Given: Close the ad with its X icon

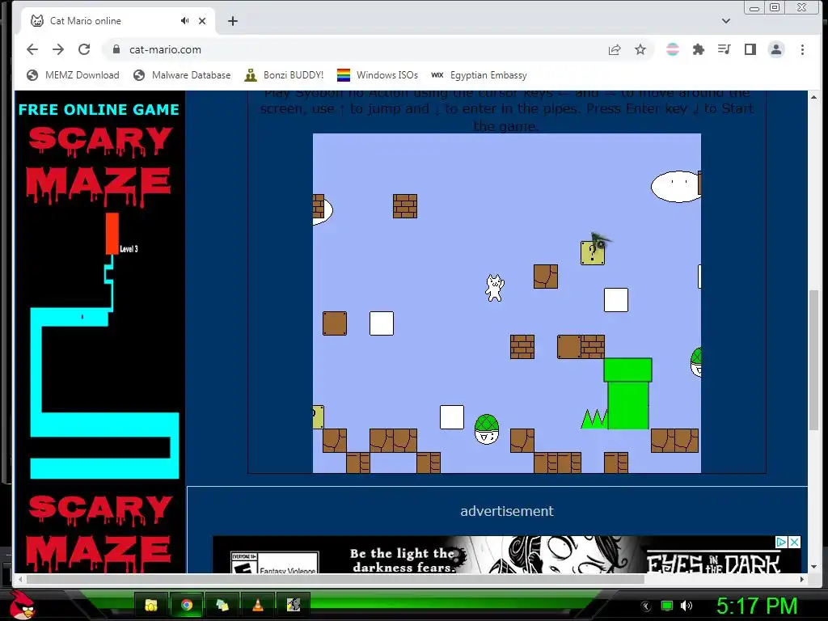Looking at the screenshot, I should pyautogui.click(x=795, y=542).
